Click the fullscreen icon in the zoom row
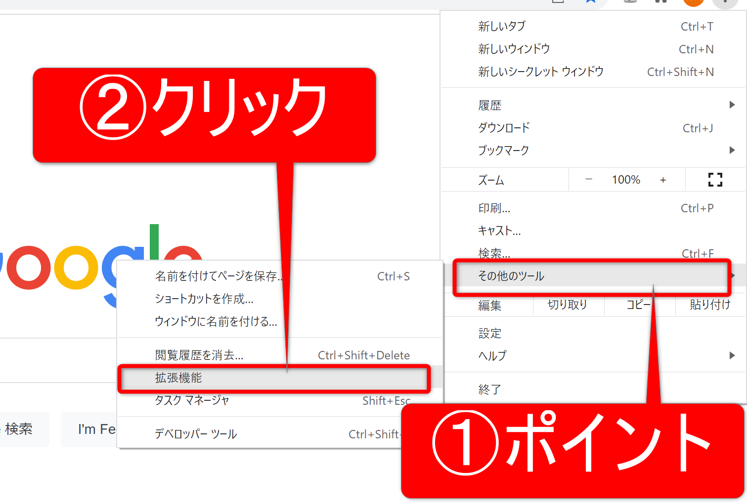Viewport: 747px width, 504px height. coord(715,180)
